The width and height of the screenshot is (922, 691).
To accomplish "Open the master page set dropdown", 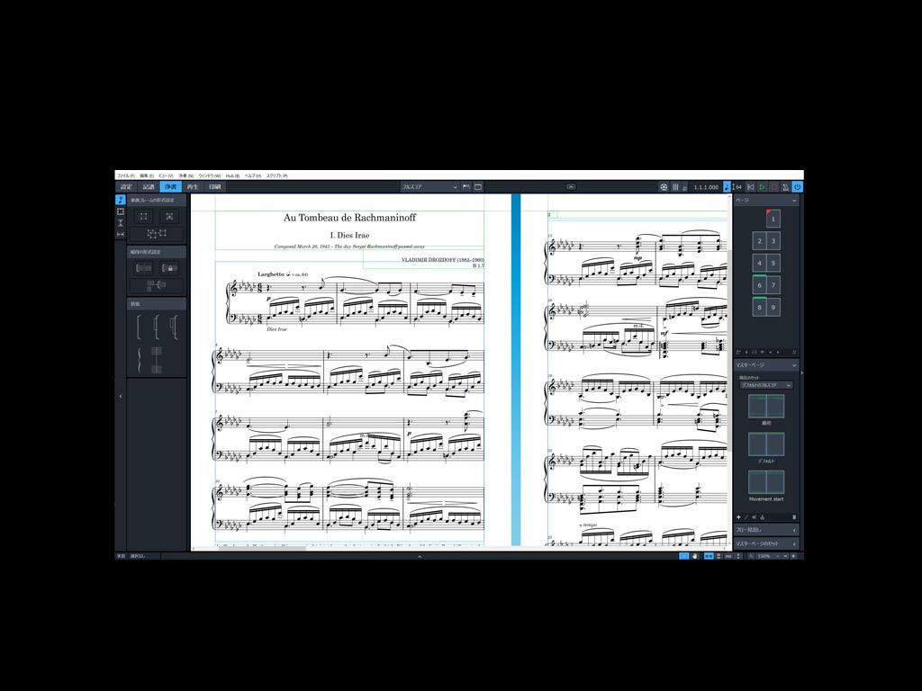I will (766, 385).
